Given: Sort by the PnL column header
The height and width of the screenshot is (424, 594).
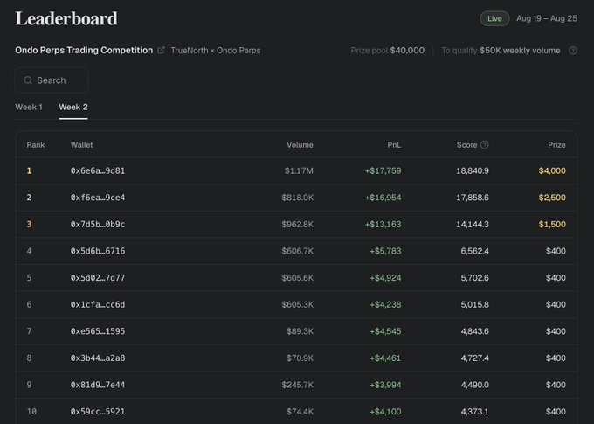Looking at the screenshot, I should [x=394, y=145].
